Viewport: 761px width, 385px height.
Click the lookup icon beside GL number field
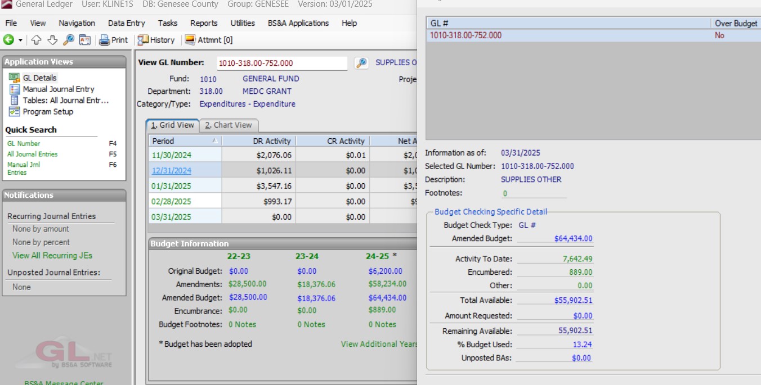tap(361, 63)
